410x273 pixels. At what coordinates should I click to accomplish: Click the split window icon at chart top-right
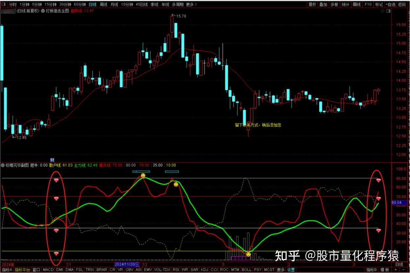tap(389, 11)
